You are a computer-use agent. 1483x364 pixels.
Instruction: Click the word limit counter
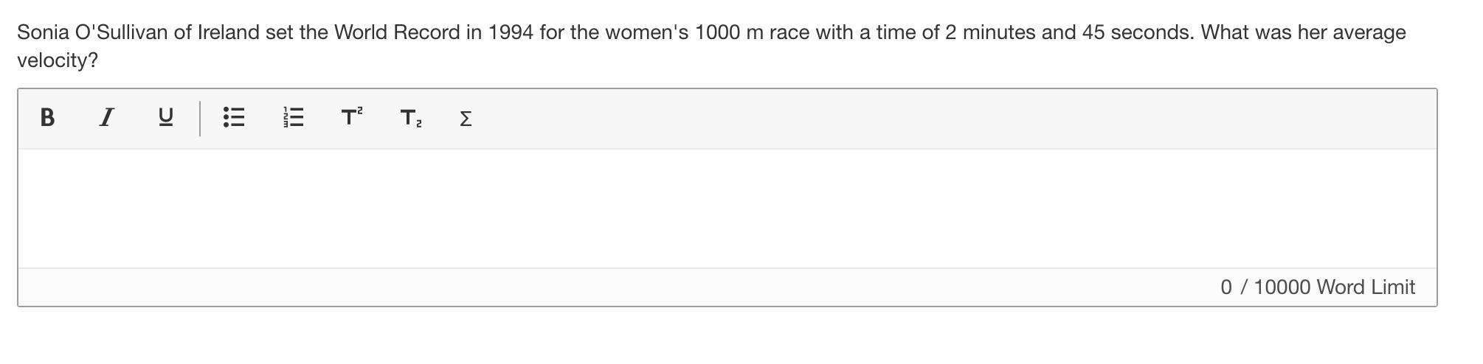pos(1317,287)
